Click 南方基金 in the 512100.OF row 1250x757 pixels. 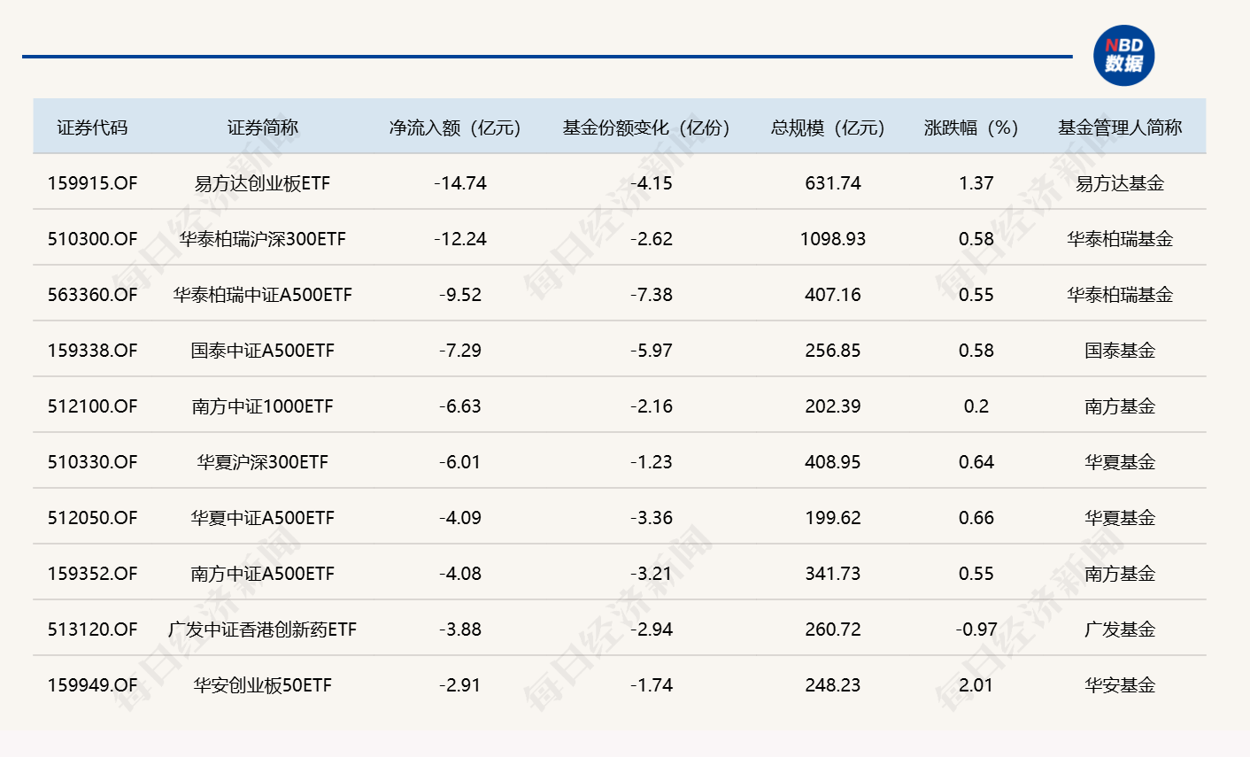1120,406
